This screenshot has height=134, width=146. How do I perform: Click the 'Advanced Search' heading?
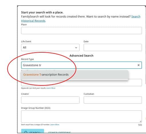[81, 55]
